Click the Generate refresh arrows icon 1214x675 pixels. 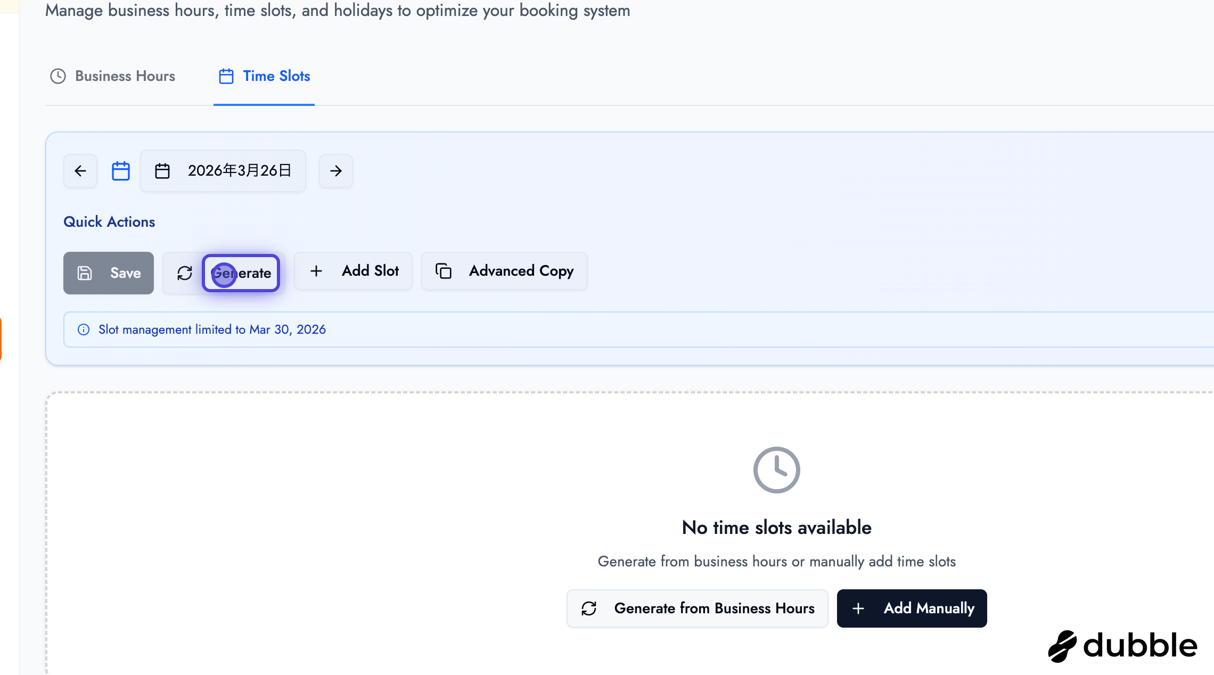[x=185, y=273]
